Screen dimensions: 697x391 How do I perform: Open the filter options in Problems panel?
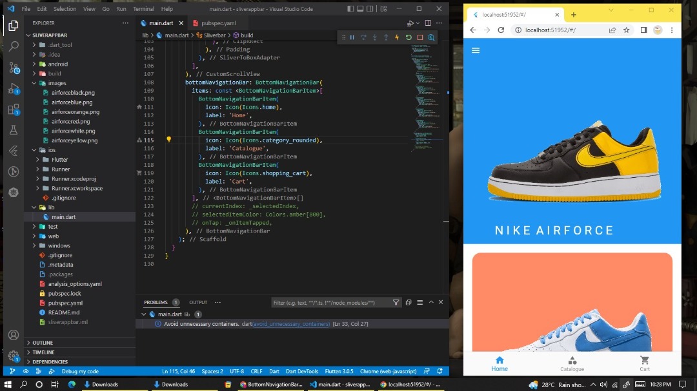click(x=396, y=302)
